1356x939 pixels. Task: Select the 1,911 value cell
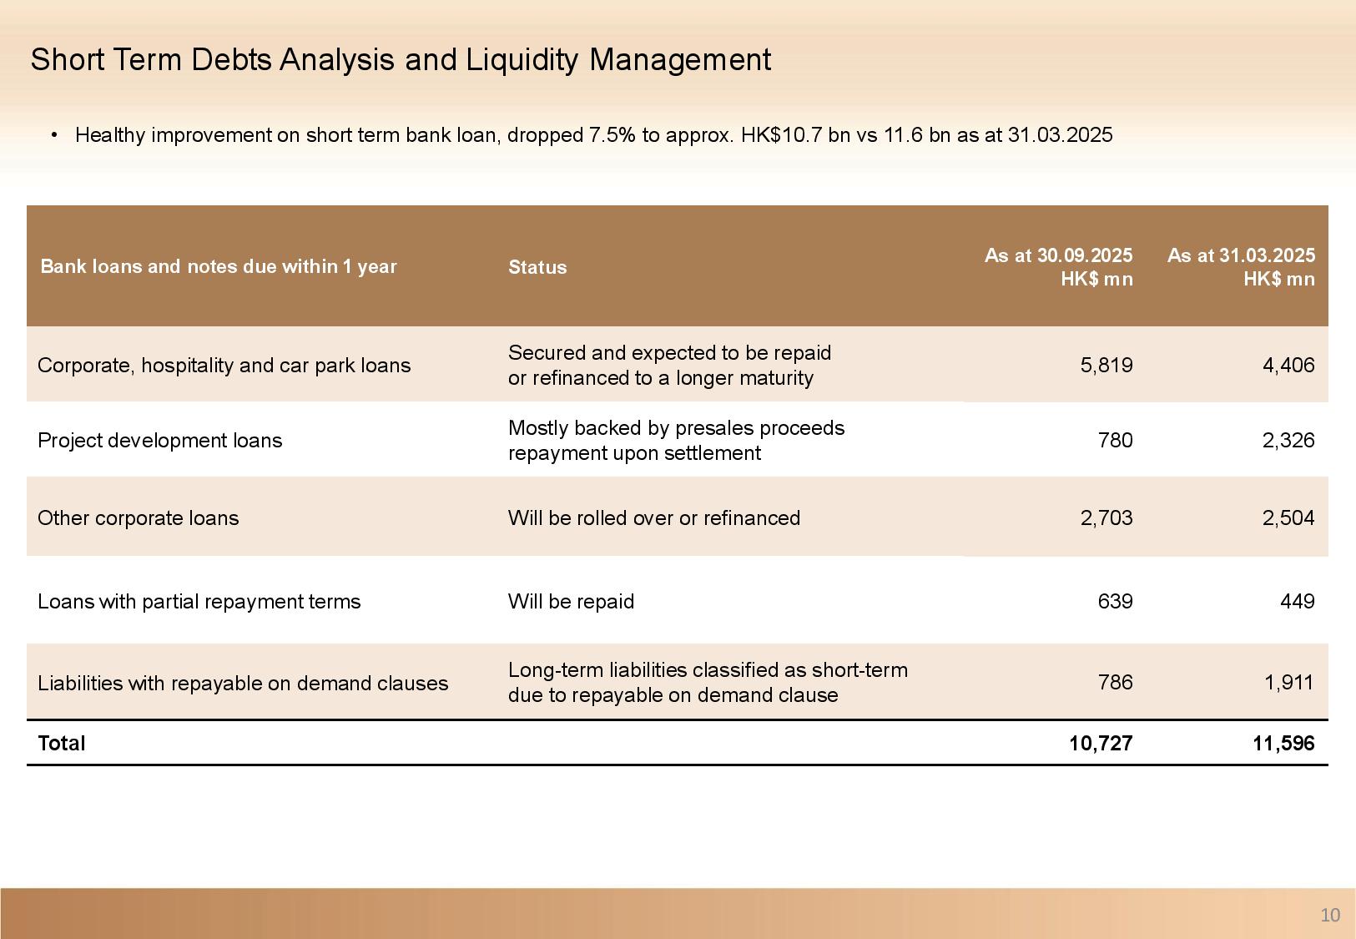tap(1288, 683)
